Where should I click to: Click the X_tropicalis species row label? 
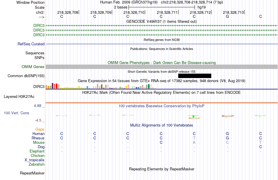click(x=35, y=160)
